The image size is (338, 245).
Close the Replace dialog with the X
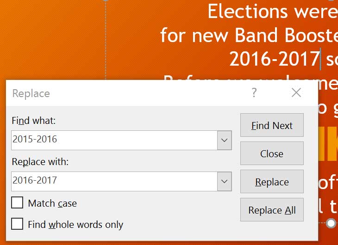[x=296, y=93]
